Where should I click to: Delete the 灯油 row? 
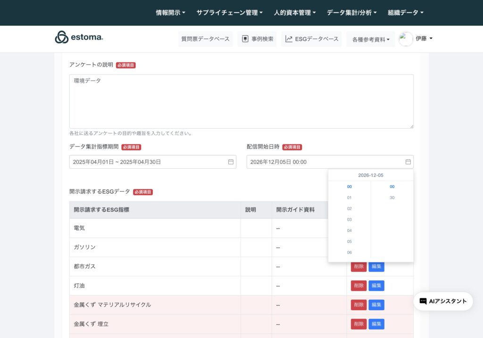click(358, 286)
